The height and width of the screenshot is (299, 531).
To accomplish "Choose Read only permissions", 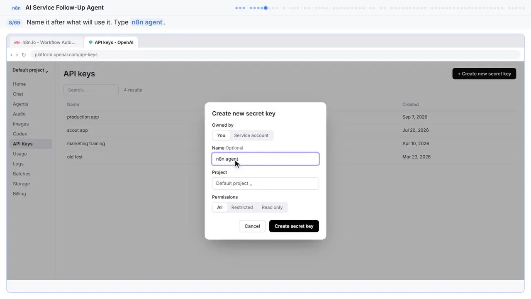I will pos(272,207).
